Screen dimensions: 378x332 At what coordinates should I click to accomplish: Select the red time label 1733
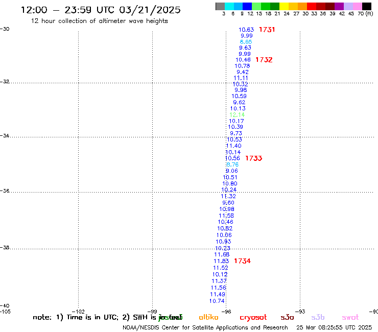pos(253,158)
